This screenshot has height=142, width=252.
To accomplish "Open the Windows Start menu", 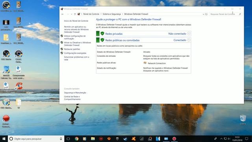I will click(4, 138).
